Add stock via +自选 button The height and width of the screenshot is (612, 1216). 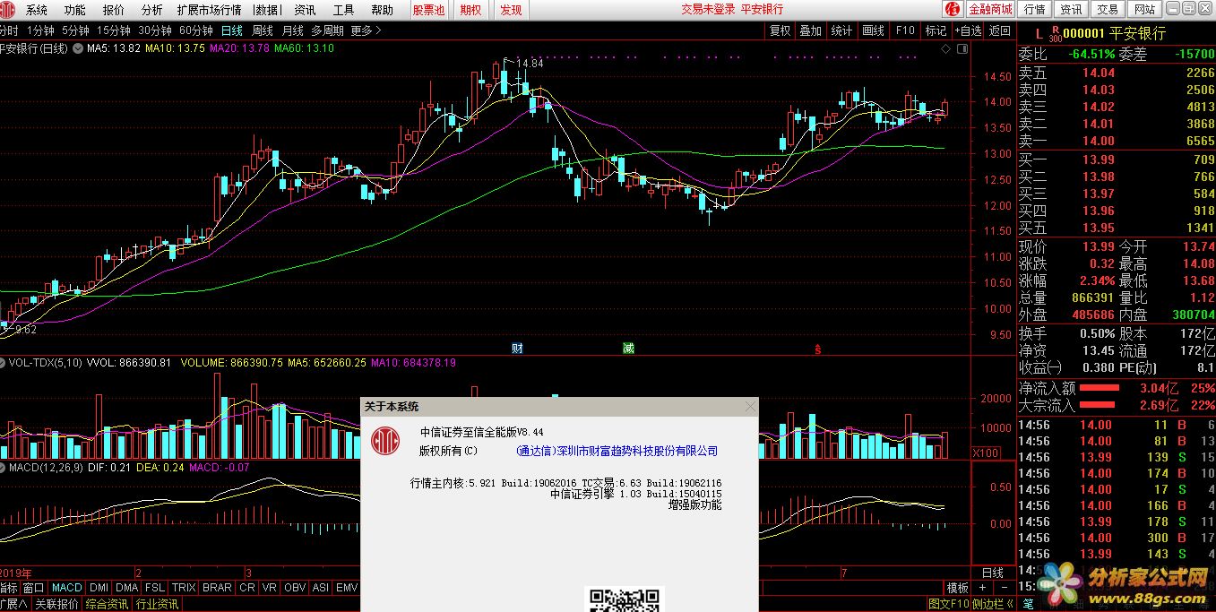click(x=969, y=30)
